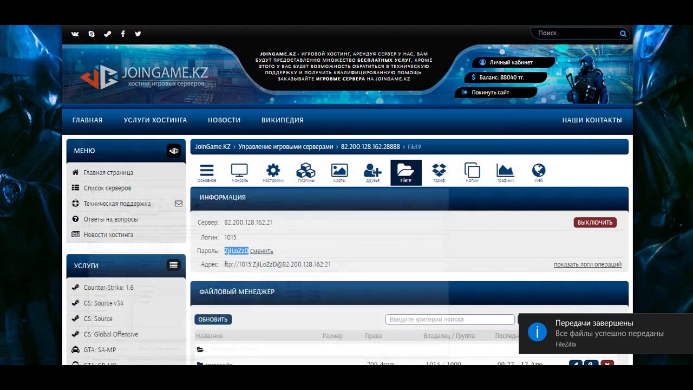Sort by Владелец / Группа column header
The image size is (693, 390).
(449, 336)
